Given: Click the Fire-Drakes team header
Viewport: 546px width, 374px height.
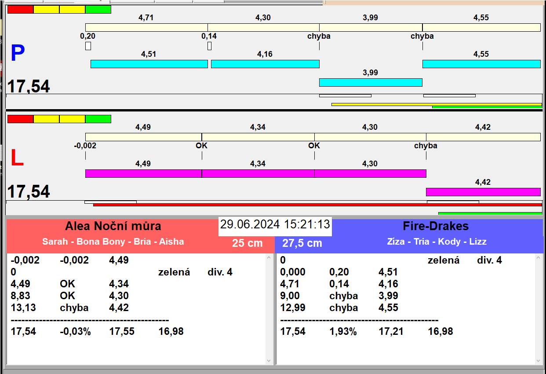Looking at the screenshot, I should [436, 226].
